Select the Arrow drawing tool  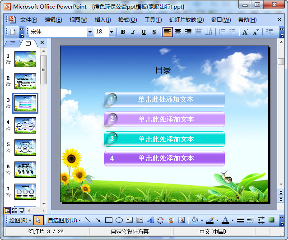[98, 220]
